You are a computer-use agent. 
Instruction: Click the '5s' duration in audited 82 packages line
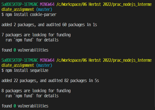(x=97, y=81)
